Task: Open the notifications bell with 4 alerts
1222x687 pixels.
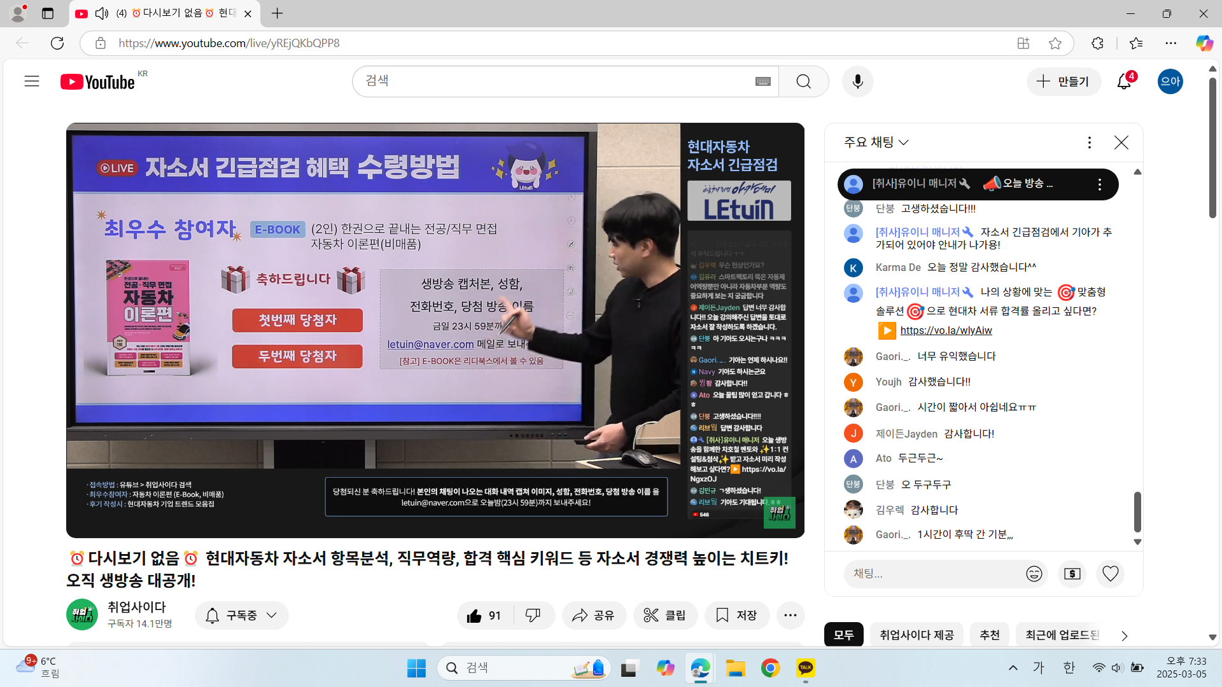Action: click(1125, 81)
